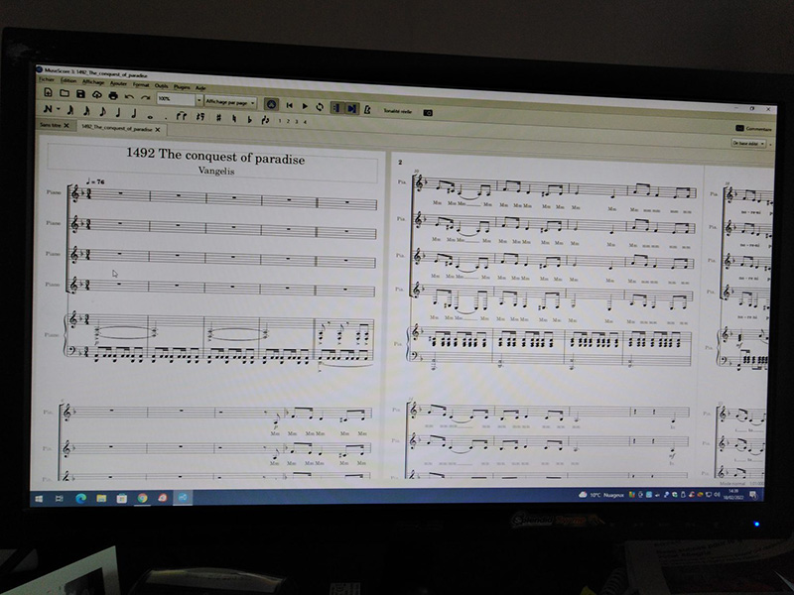Open the workspace selector dropdown
The height and width of the screenshot is (595, 794).
point(748,144)
